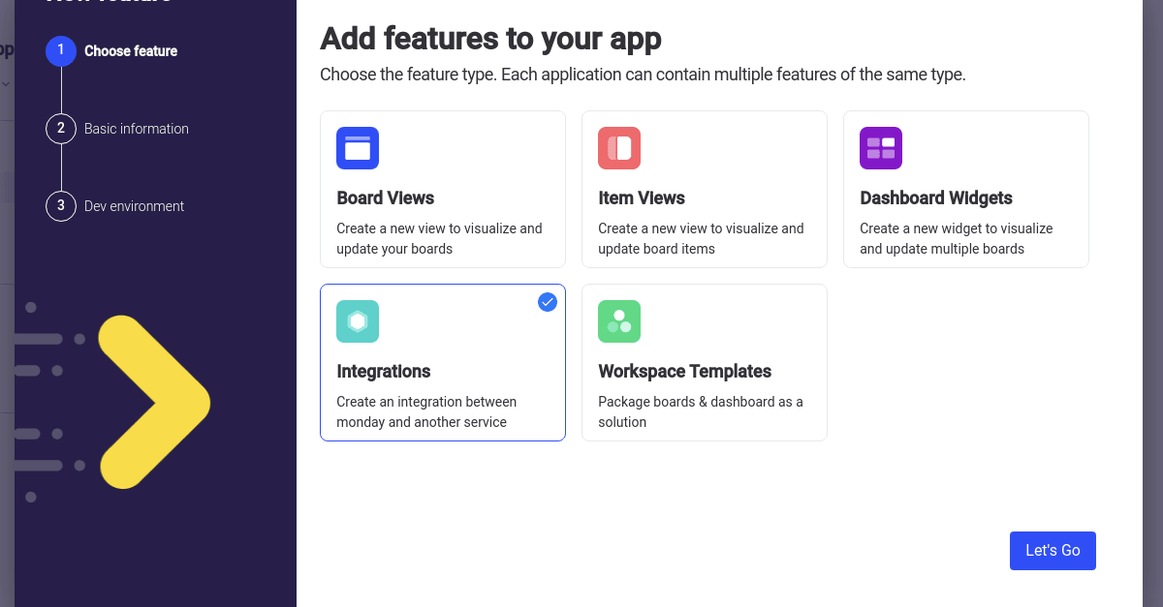Click the Workspace Templates green icon
The image size is (1163, 607).
click(619, 320)
